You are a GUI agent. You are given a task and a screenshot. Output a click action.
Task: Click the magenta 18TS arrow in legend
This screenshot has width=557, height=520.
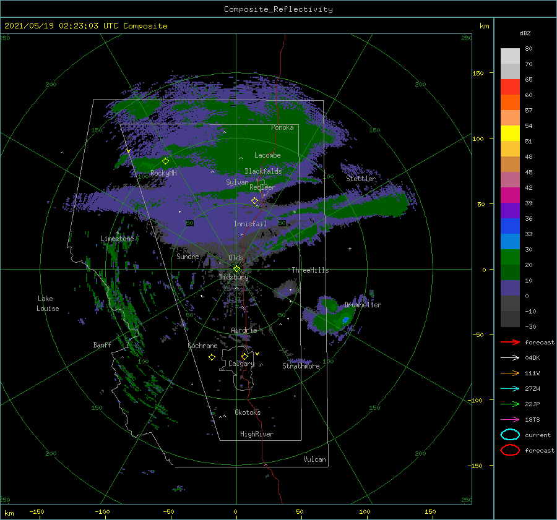click(510, 420)
